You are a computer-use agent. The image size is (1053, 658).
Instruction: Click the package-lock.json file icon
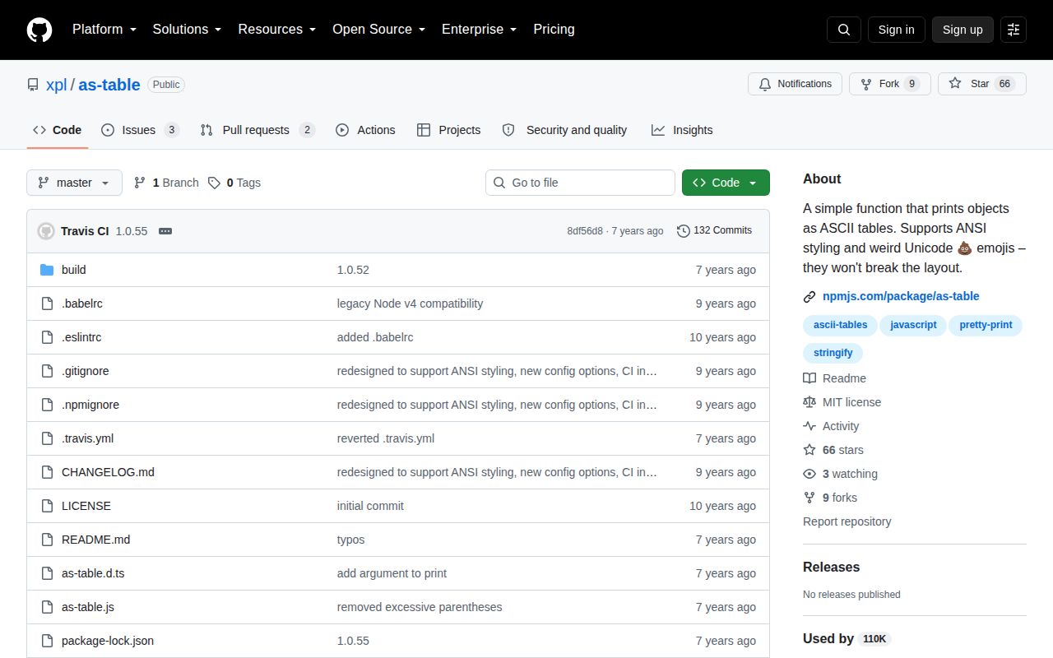pos(47,641)
